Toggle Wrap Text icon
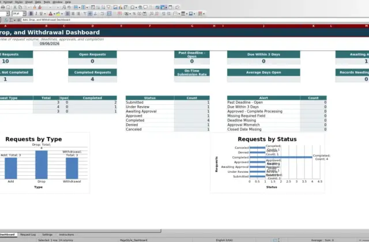This screenshot has width=369, height=242. pos(102,14)
